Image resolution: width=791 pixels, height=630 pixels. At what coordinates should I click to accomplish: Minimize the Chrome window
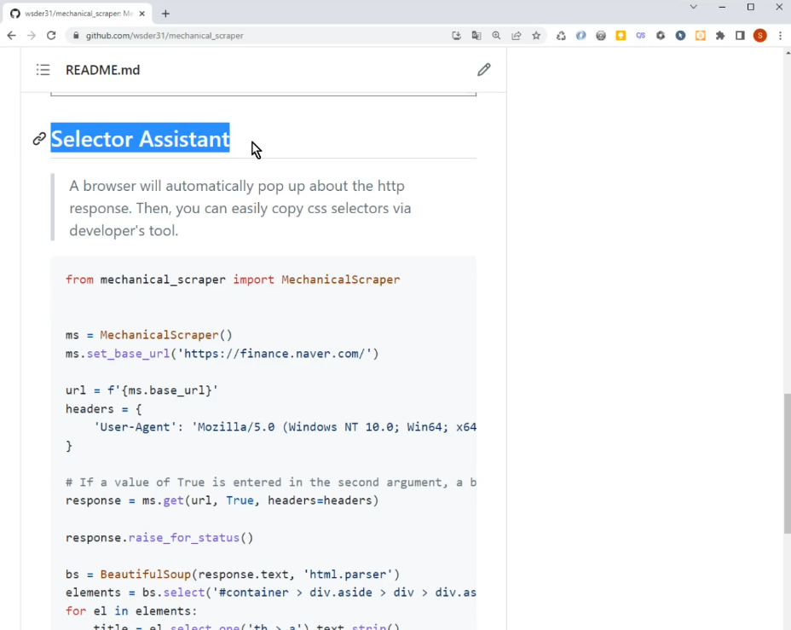(x=722, y=7)
